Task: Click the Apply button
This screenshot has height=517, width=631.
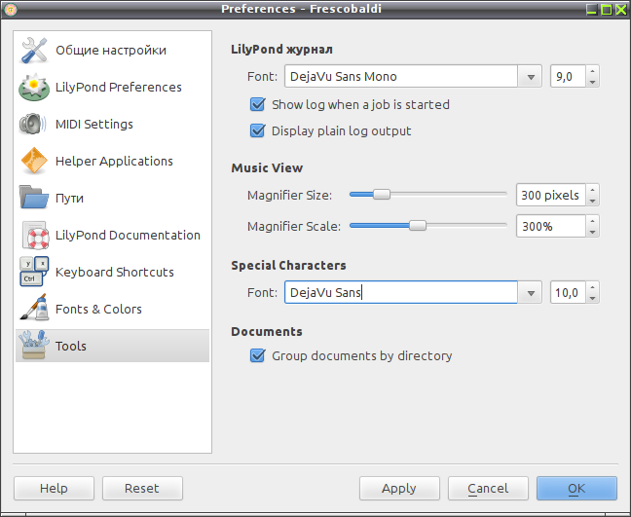Action: 399,489
